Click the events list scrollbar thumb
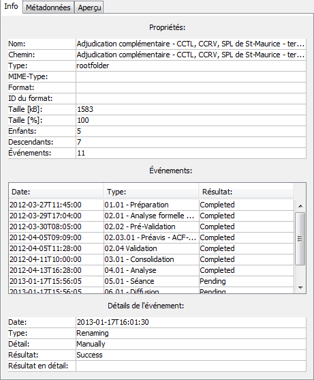This screenshot has height=380, width=314. coord(300,239)
